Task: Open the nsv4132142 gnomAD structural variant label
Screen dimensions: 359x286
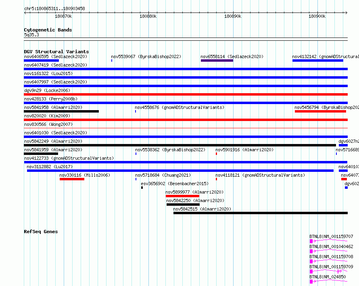Action: pos(326,56)
